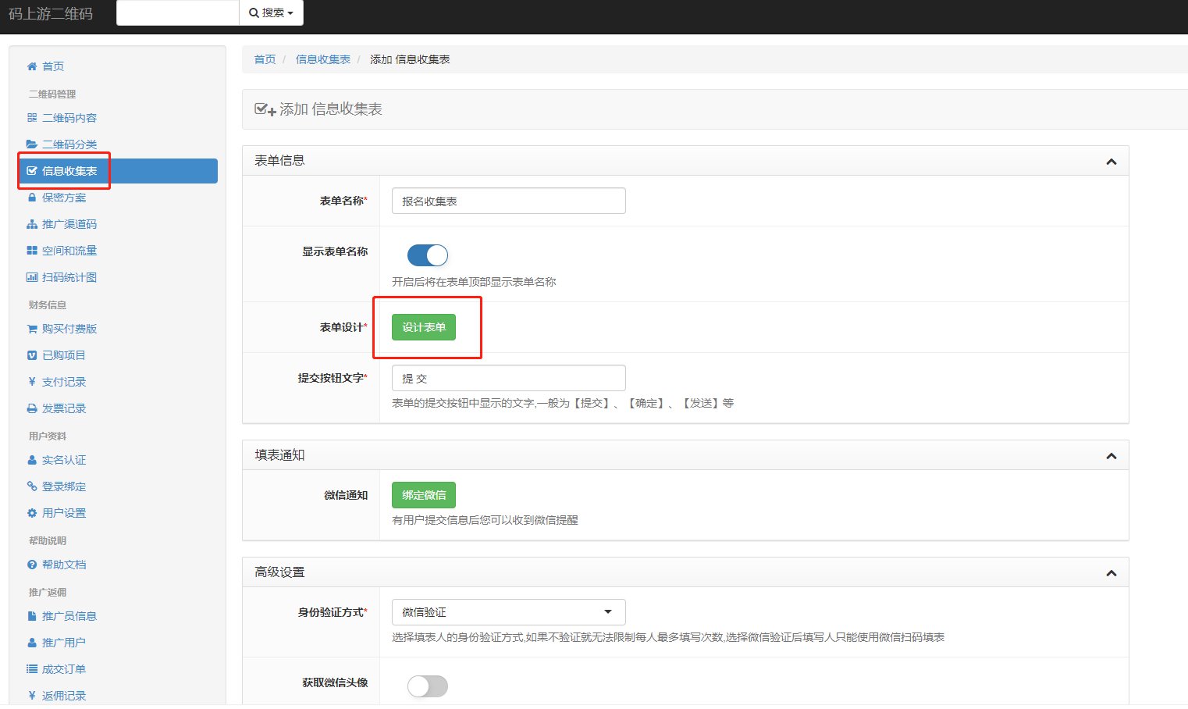Open 用户设置 via the gear icon
1188x709 pixels.
pyautogui.click(x=31, y=512)
